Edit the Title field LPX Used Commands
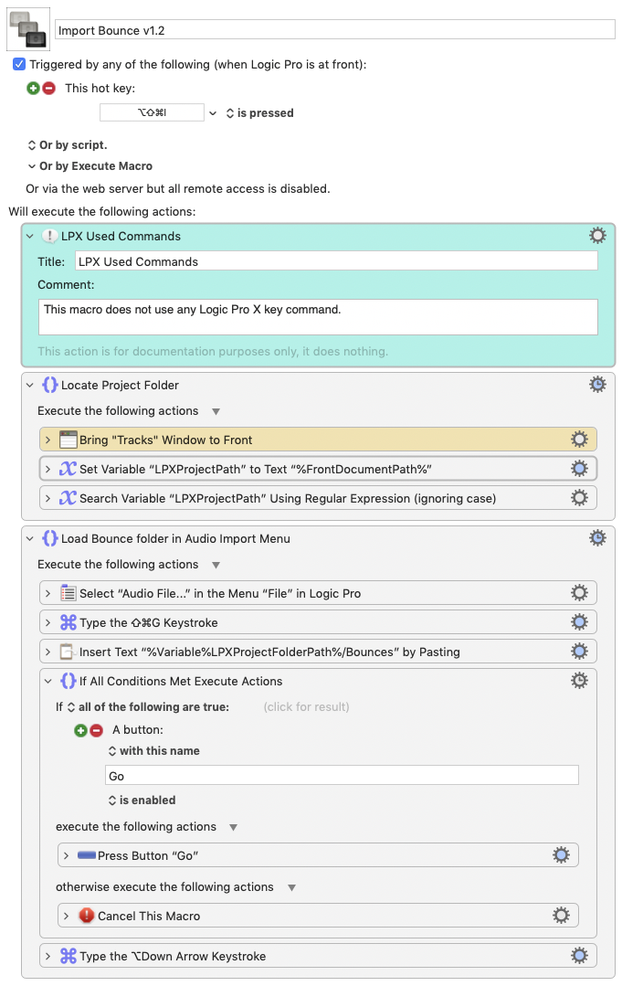This screenshot has width=622, height=986. point(336,261)
